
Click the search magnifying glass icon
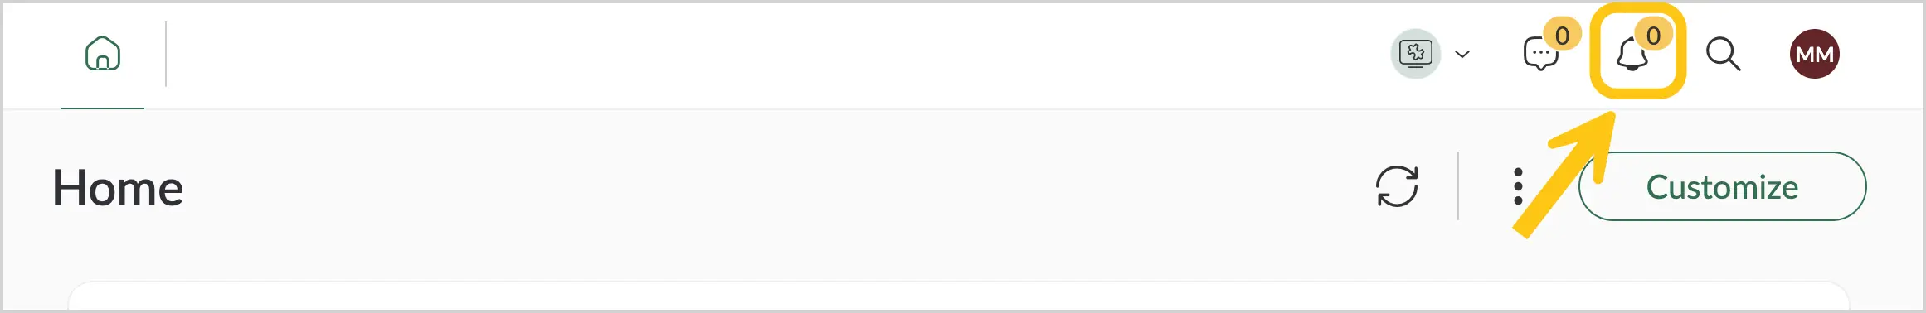coord(1723,55)
